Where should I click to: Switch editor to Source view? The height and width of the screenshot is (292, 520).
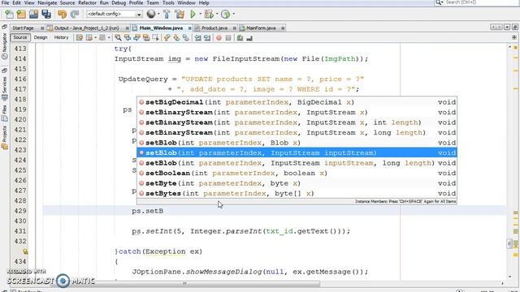pos(20,37)
